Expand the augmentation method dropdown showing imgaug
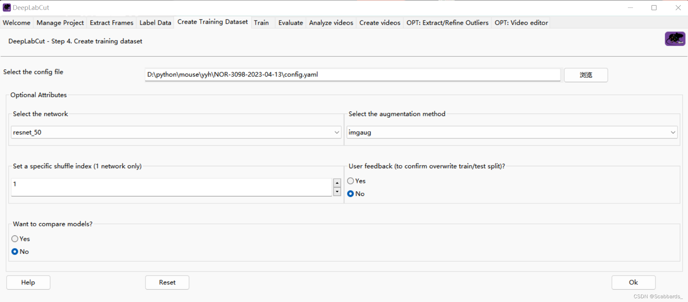Image resolution: width=688 pixels, height=302 pixels. (x=512, y=132)
